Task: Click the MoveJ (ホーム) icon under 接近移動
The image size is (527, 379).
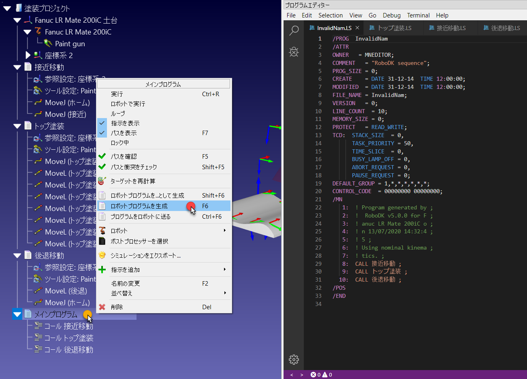Action: point(38,102)
